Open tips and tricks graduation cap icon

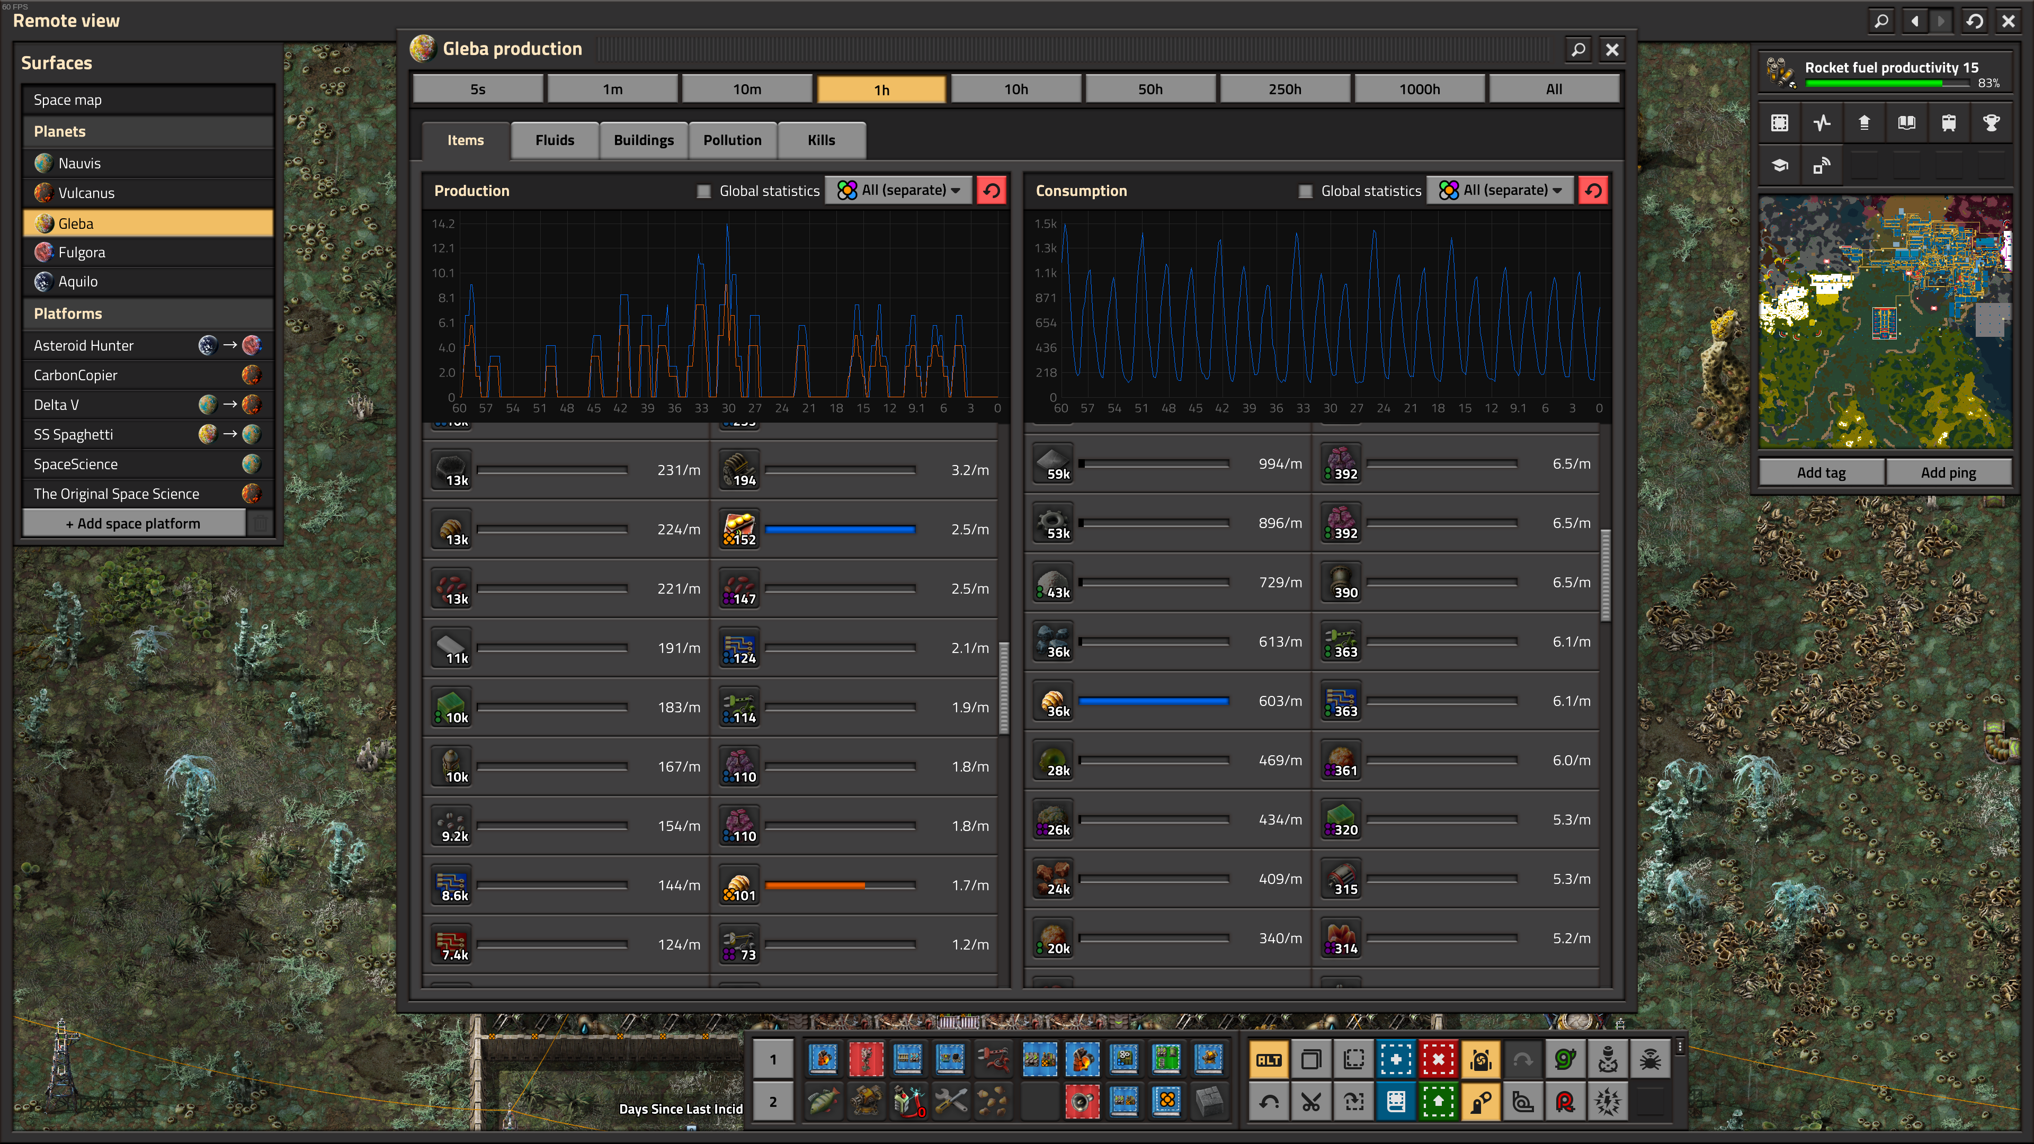(1780, 165)
